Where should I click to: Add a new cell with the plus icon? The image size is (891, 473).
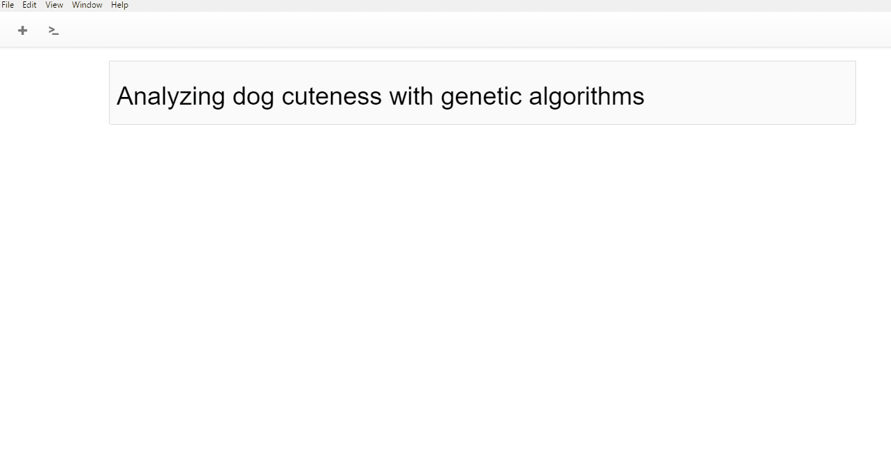[x=22, y=31]
